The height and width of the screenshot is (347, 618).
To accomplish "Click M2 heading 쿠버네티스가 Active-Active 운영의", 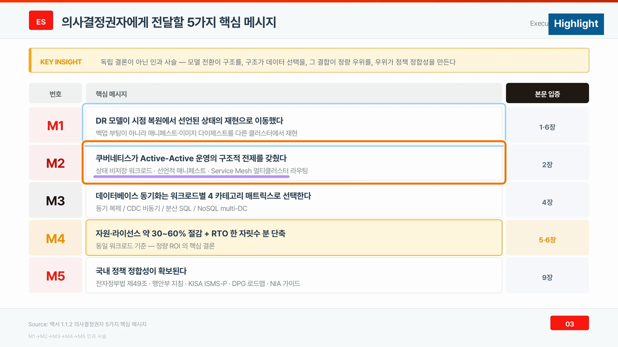I will pos(191,158).
